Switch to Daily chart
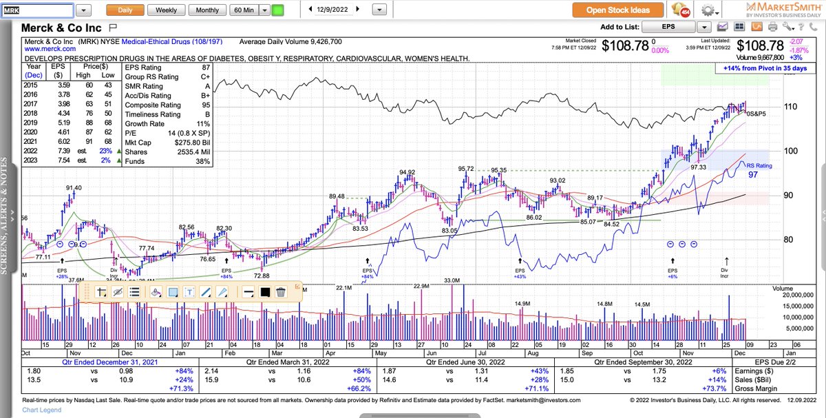The image size is (826, 418). point(125,10)
